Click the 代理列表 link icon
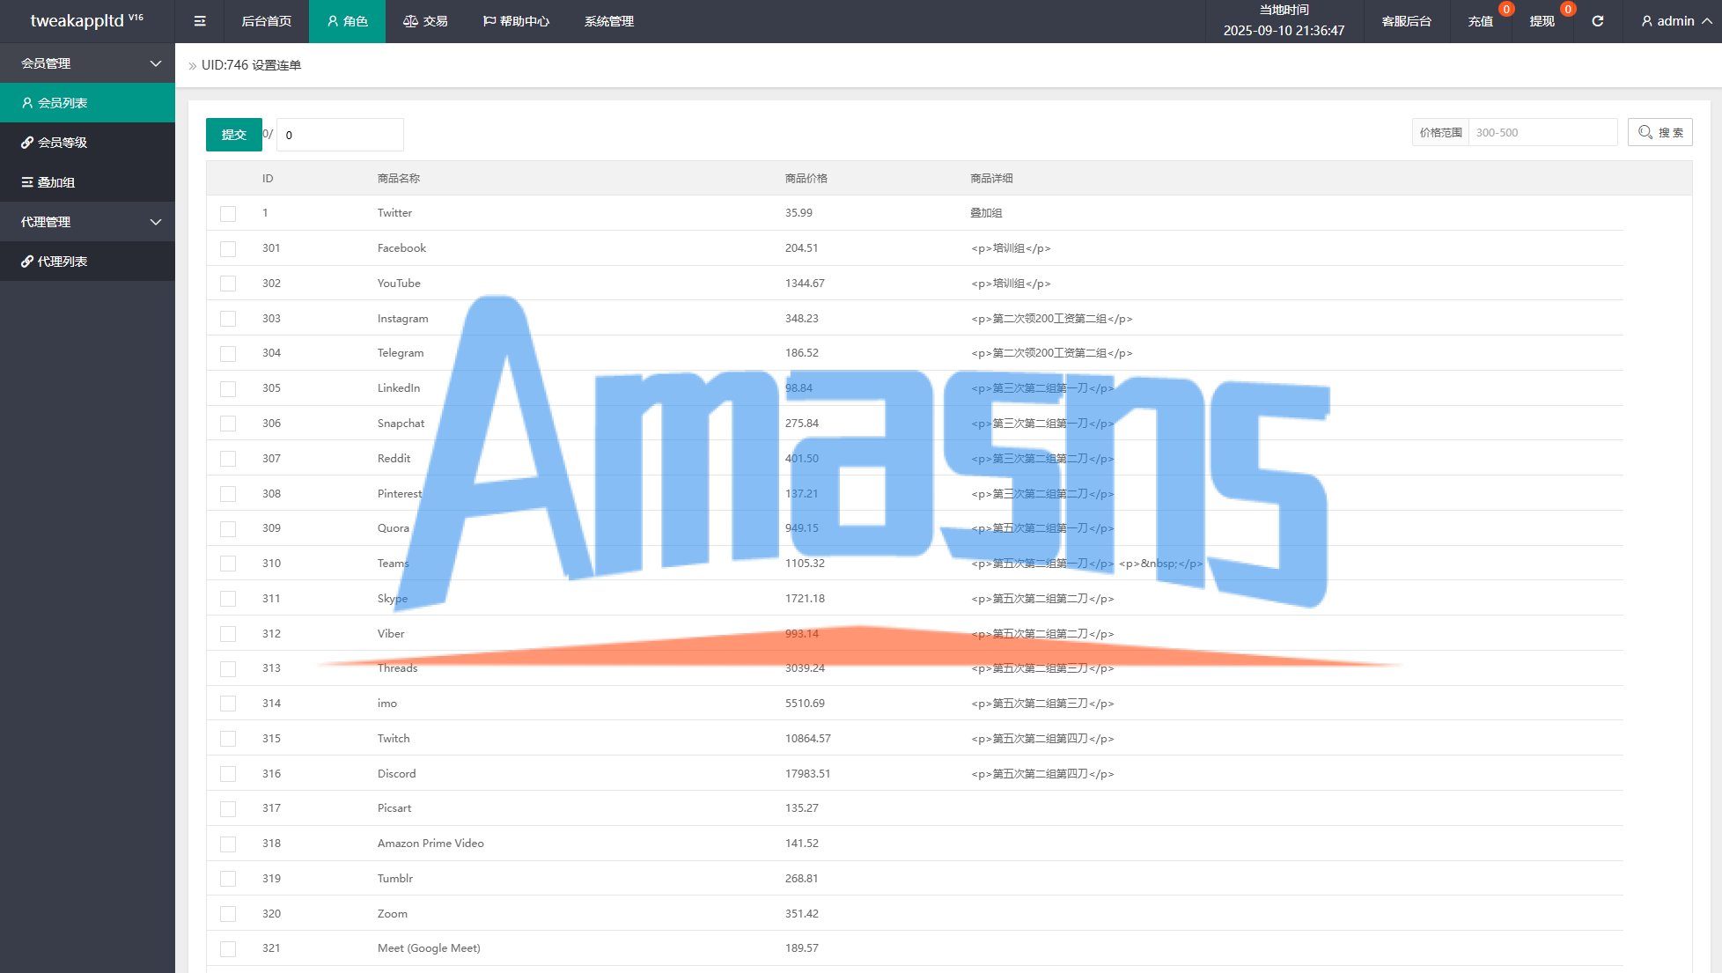 tap(27, 262)
